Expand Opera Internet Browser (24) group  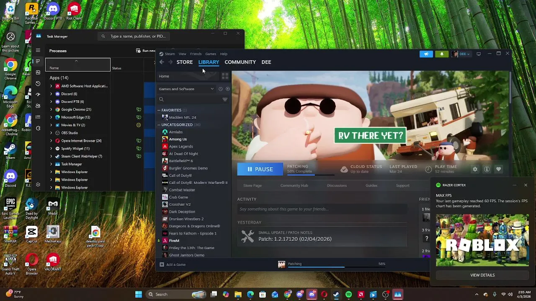[x=51, y=141]
